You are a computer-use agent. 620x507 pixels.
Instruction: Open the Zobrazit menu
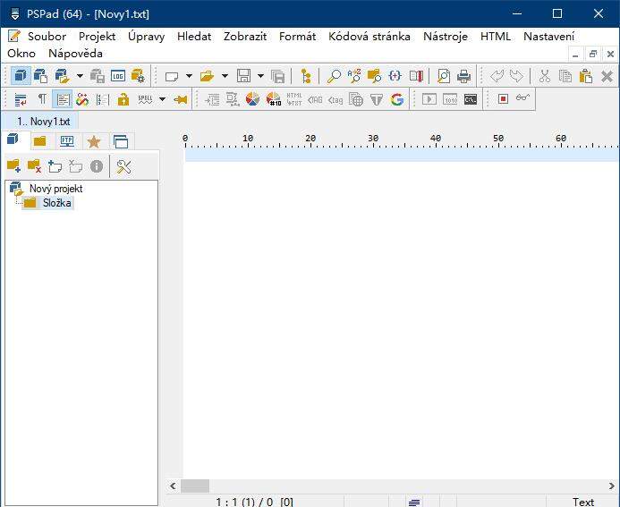click(245, 37)
